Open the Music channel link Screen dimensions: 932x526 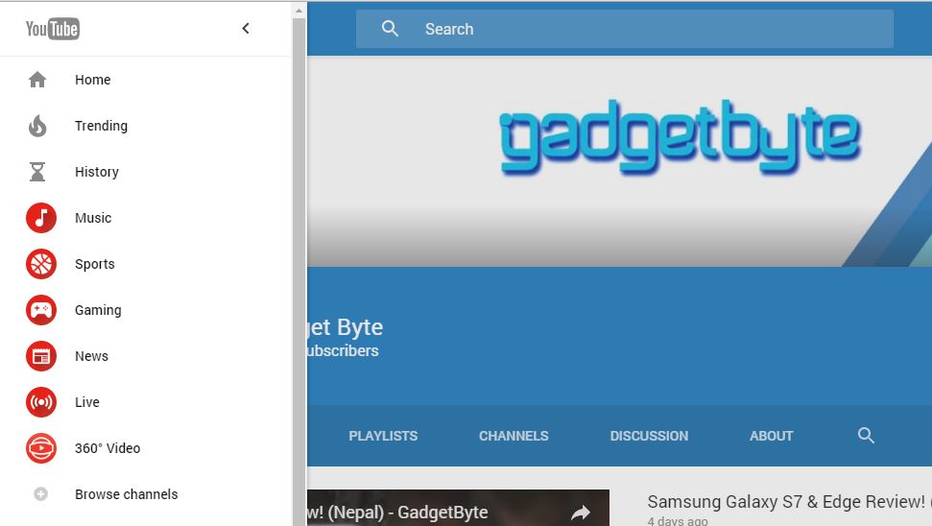coord(93,218)
